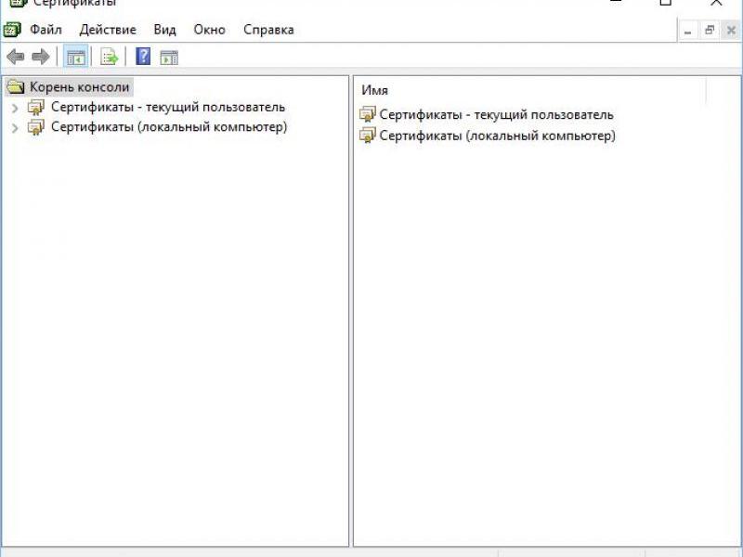Image resolution: width=743 pixels, height=557 pixels.
Task: Click the Back arrow in the toolbar
Action: (x=16, y=57)
